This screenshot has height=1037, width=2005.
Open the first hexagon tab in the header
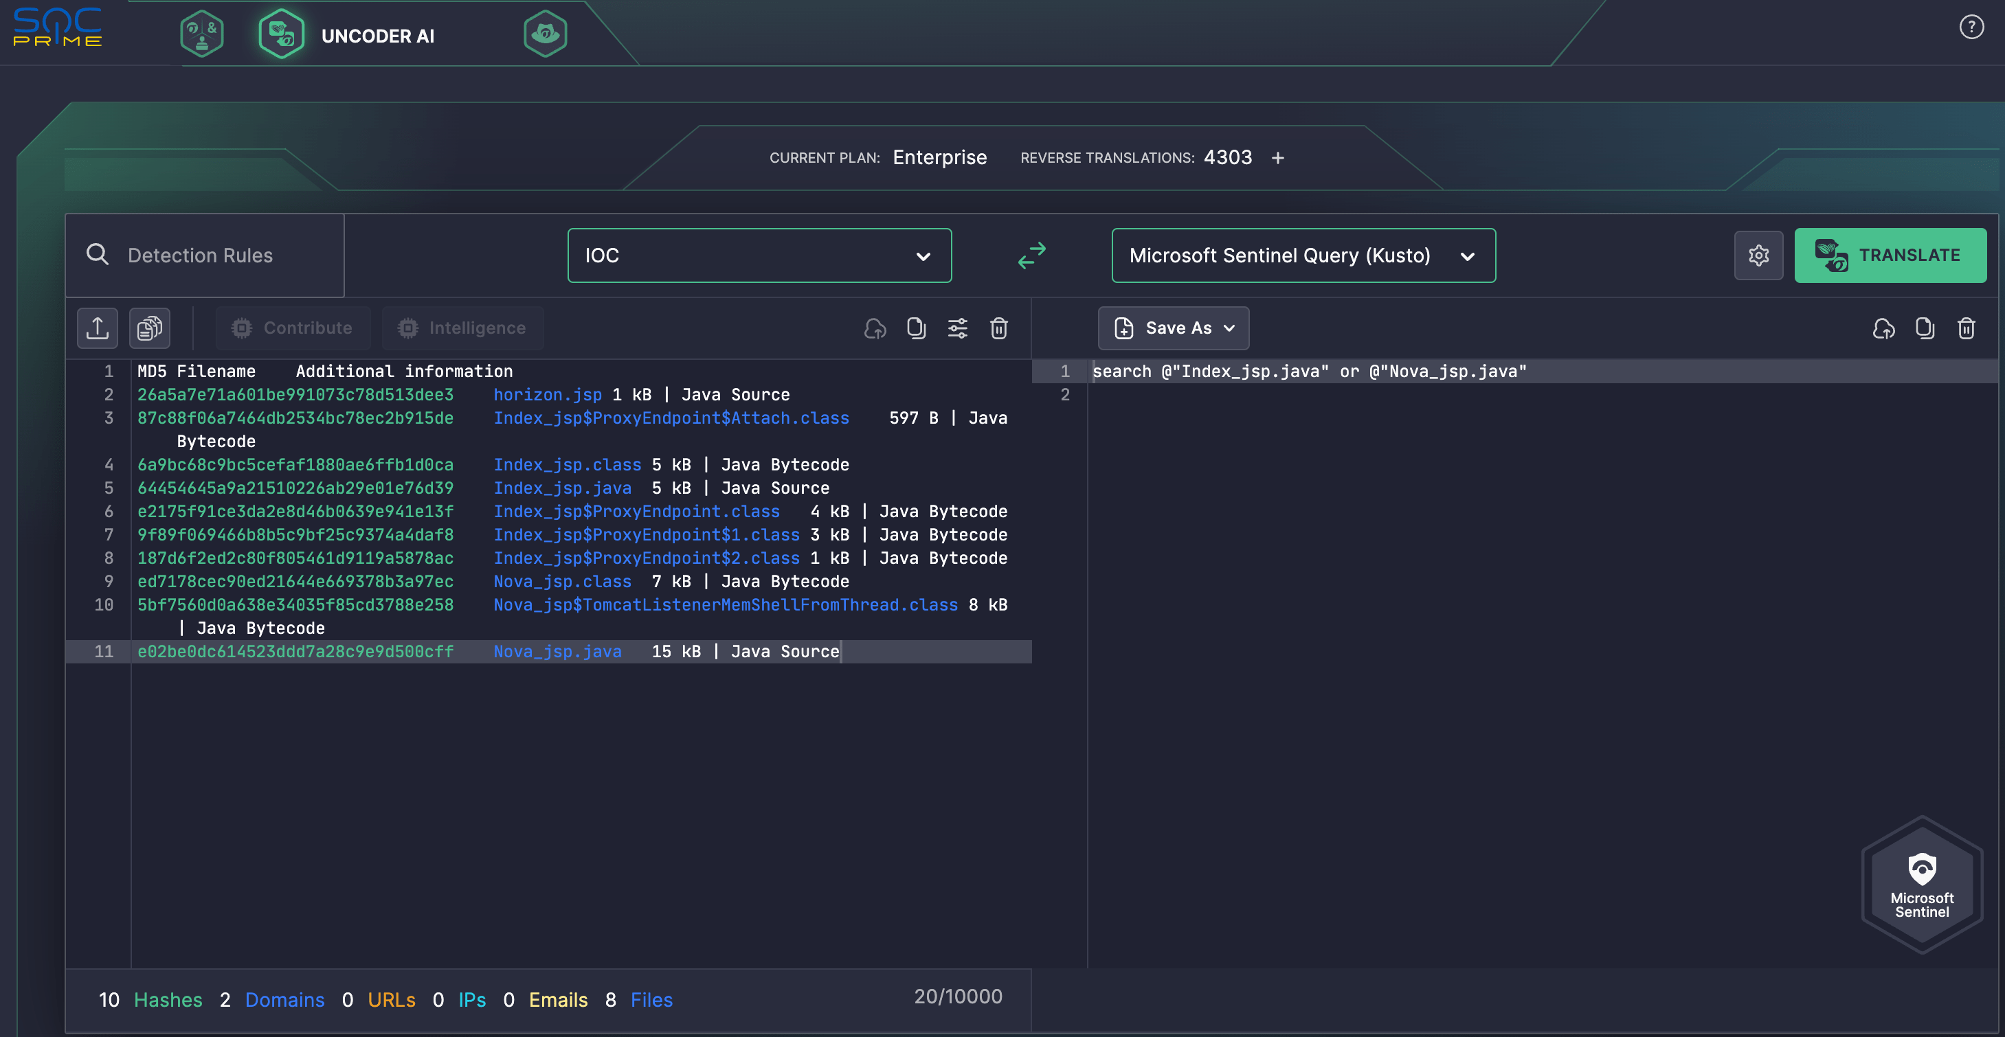tap(203, 34)
